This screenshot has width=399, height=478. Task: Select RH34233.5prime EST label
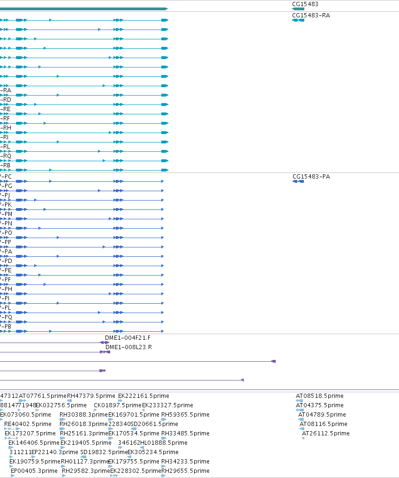tap(185, 462)
